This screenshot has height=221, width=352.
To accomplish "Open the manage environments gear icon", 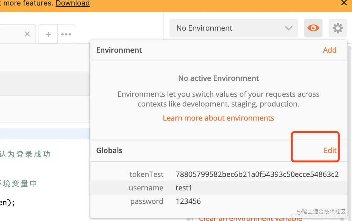I will pyautogui.click(x=338, y=28).
